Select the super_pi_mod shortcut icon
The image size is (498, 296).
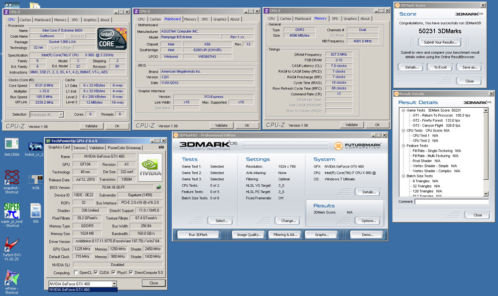pos(12,215)
